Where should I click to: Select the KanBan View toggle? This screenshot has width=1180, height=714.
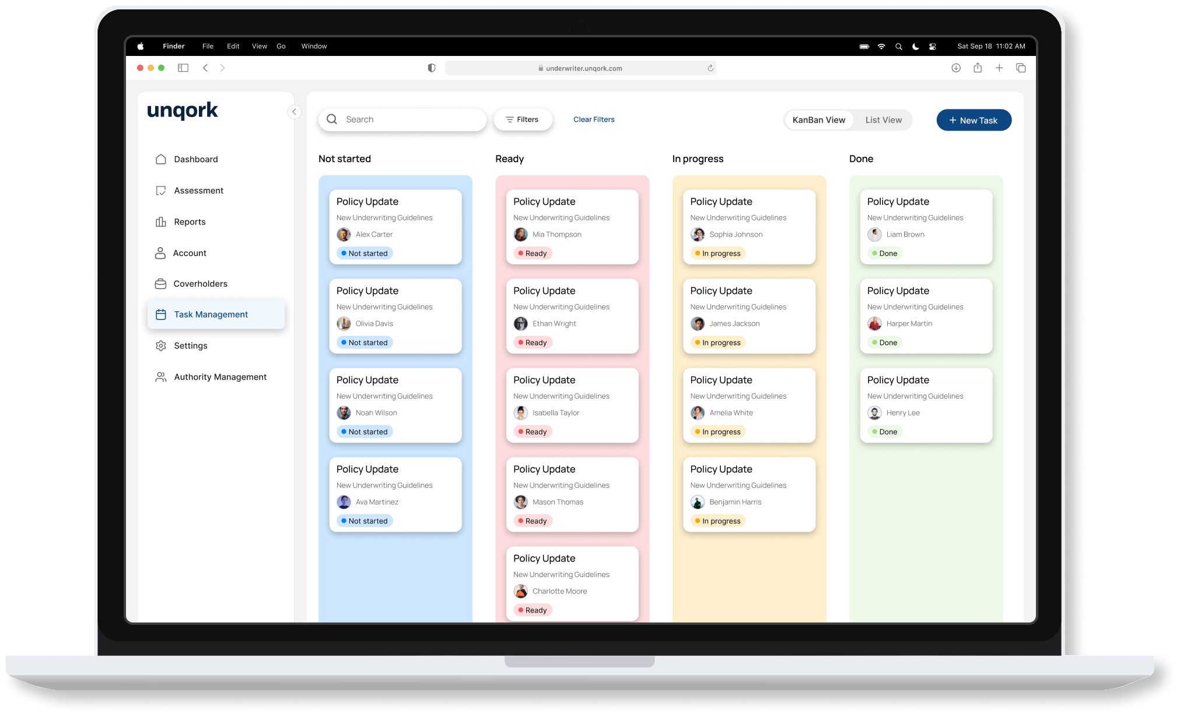(x=818, y=120)
